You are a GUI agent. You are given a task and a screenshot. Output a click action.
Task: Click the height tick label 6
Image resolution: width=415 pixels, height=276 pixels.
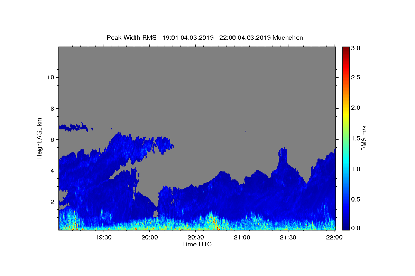click(x=52, y=139)
